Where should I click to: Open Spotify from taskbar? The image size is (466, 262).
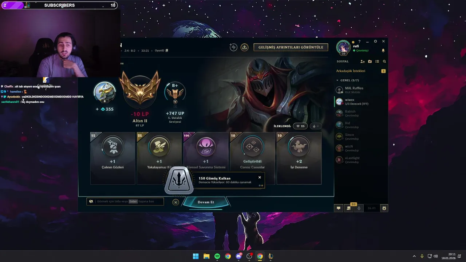217,256
